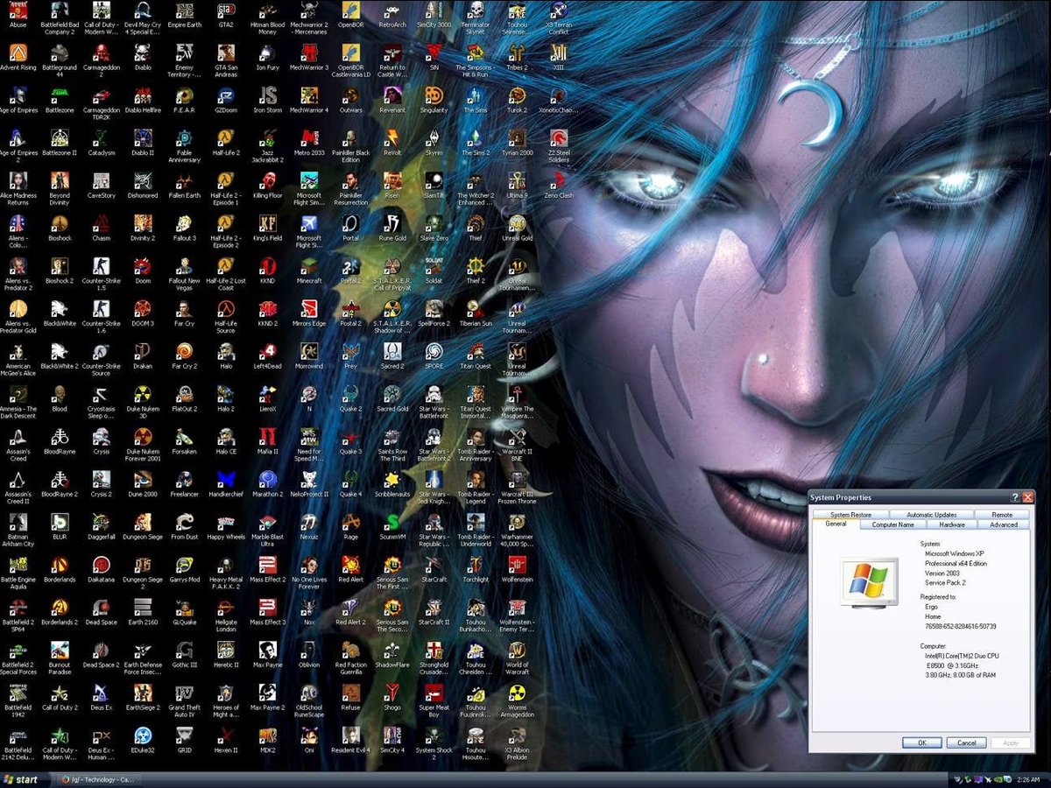
Task: Select the SimCity 3000 icon
Action: [x=434, y=15]
